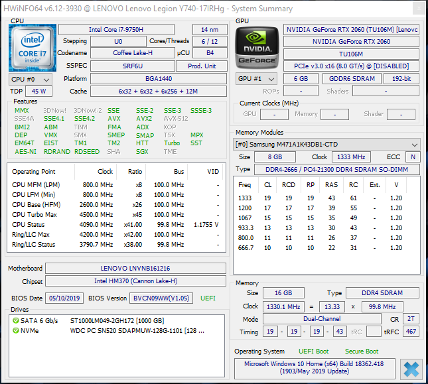The width and height of the screenshot is (428, 384).
Task: Click the SSPEC SRF6U field
Action: point(133,66)
